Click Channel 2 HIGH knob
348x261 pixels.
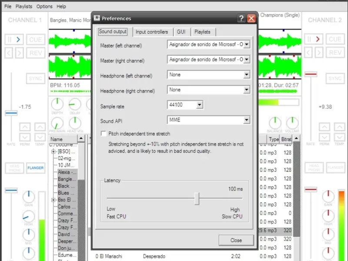pos(328,215)
